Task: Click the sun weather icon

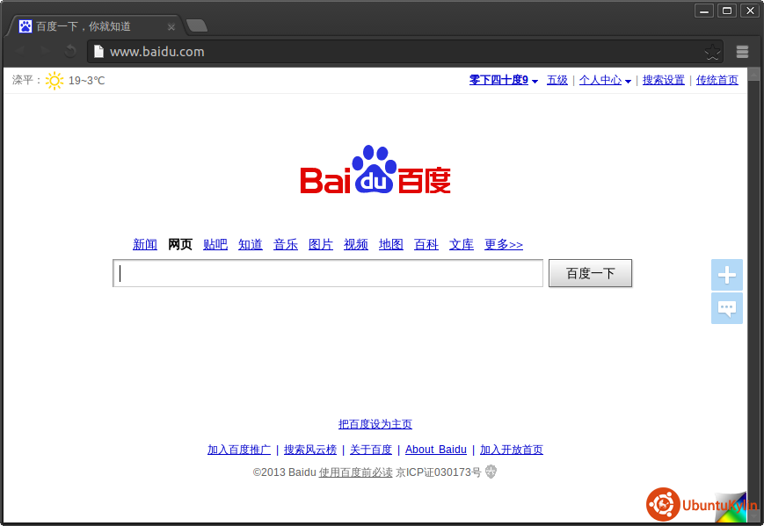Action: pyautogui.click(x=55, y=81)
